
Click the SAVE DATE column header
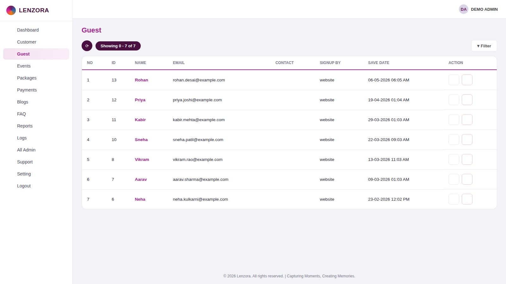pos(379,63)
